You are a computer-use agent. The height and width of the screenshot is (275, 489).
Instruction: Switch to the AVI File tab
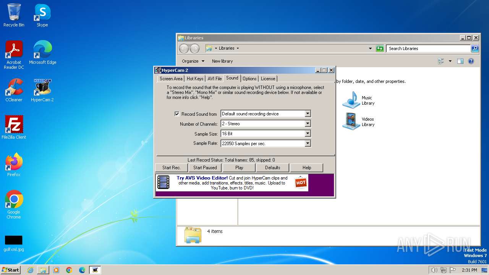pos(215,79)
